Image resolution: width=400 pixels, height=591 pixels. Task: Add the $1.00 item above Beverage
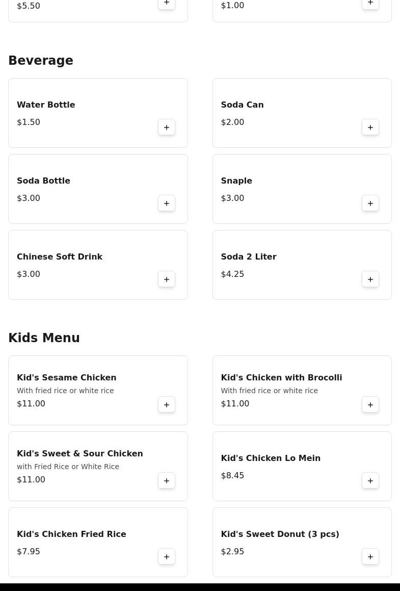[370, 4]
